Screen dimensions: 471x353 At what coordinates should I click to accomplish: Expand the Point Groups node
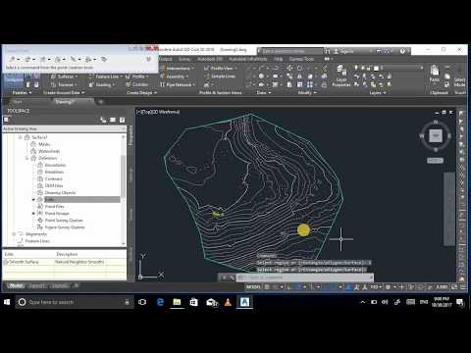click(x=33, y=214)
